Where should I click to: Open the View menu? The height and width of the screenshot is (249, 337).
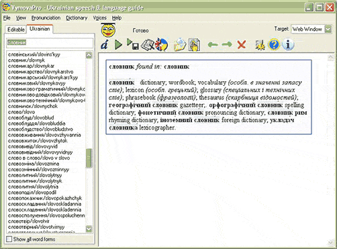(21, 18)
